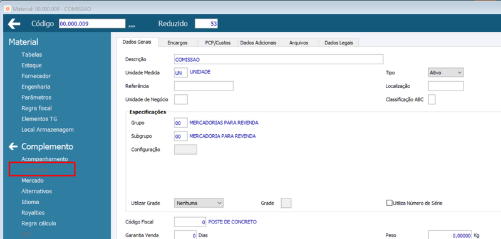Image resolution: width=501 pixels, height=239 pixels.
Task: Click the Garantia Venda days field
Action: [x=185, y=235]
